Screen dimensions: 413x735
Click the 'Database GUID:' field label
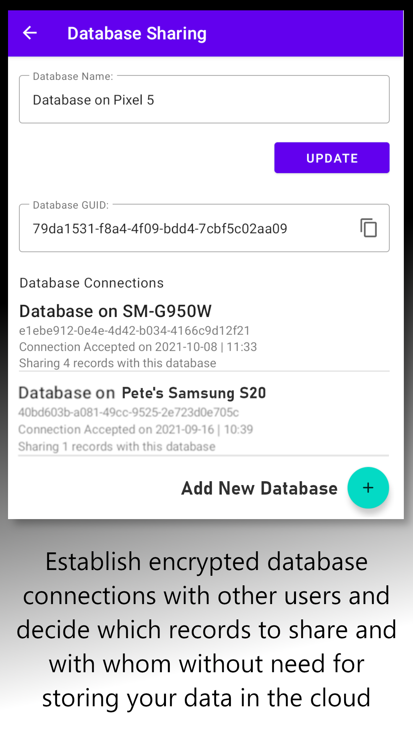[71, 205]
